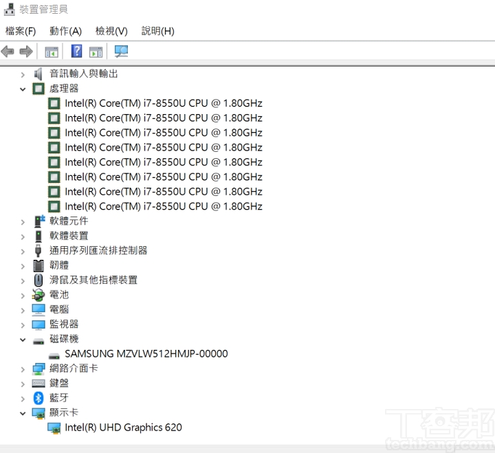Click the 電腦 computer icon
The height and width of the screenshot is (453, 495).
pos(38,310)
